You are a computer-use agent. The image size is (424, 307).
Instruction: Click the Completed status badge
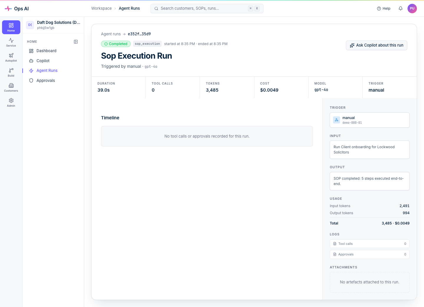[116, 44]
